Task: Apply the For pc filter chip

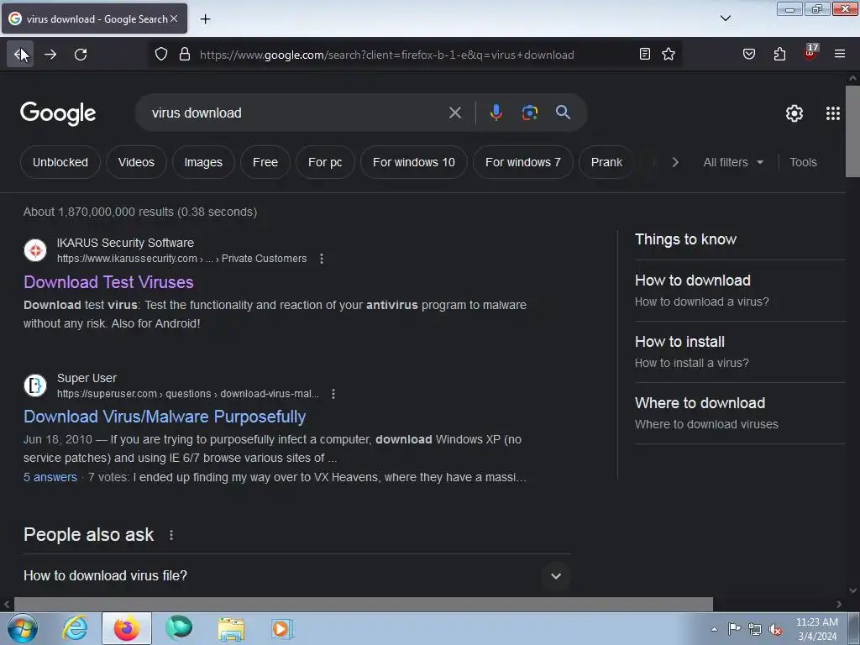Action: pos(325,162)
